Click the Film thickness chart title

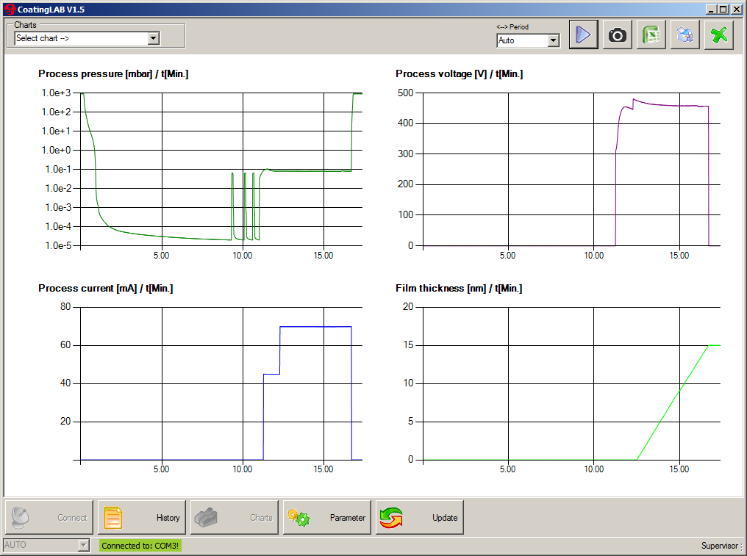pos(459,288)
